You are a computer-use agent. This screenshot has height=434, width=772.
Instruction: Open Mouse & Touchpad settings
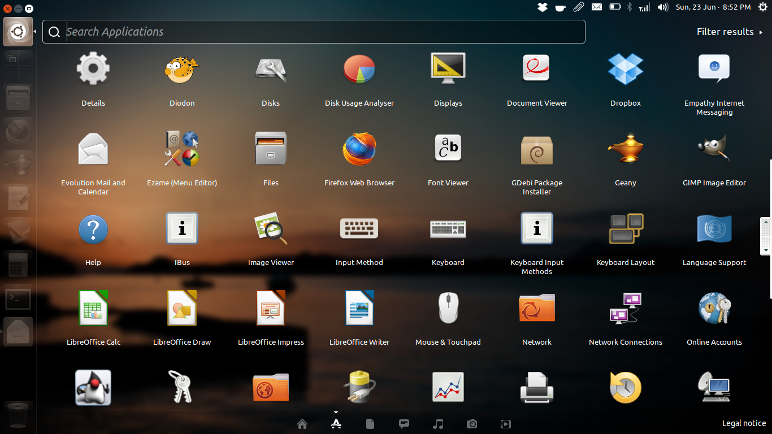(448, 308)
